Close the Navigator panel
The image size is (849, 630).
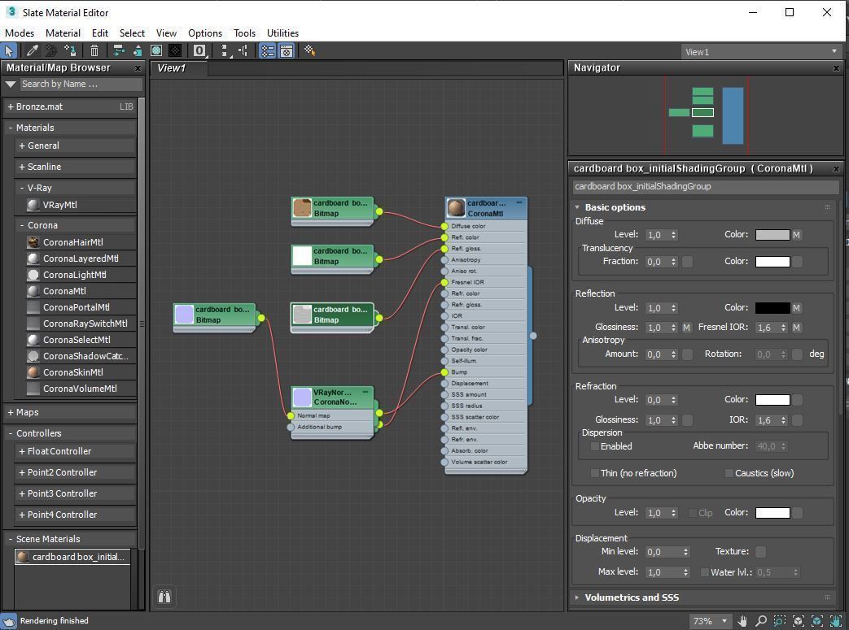(836, 68)
